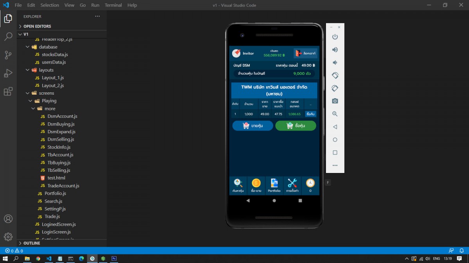Viewport: 469px width, 263px height.
Task: Click status bar feedback icon
Action: coord(451,251)
